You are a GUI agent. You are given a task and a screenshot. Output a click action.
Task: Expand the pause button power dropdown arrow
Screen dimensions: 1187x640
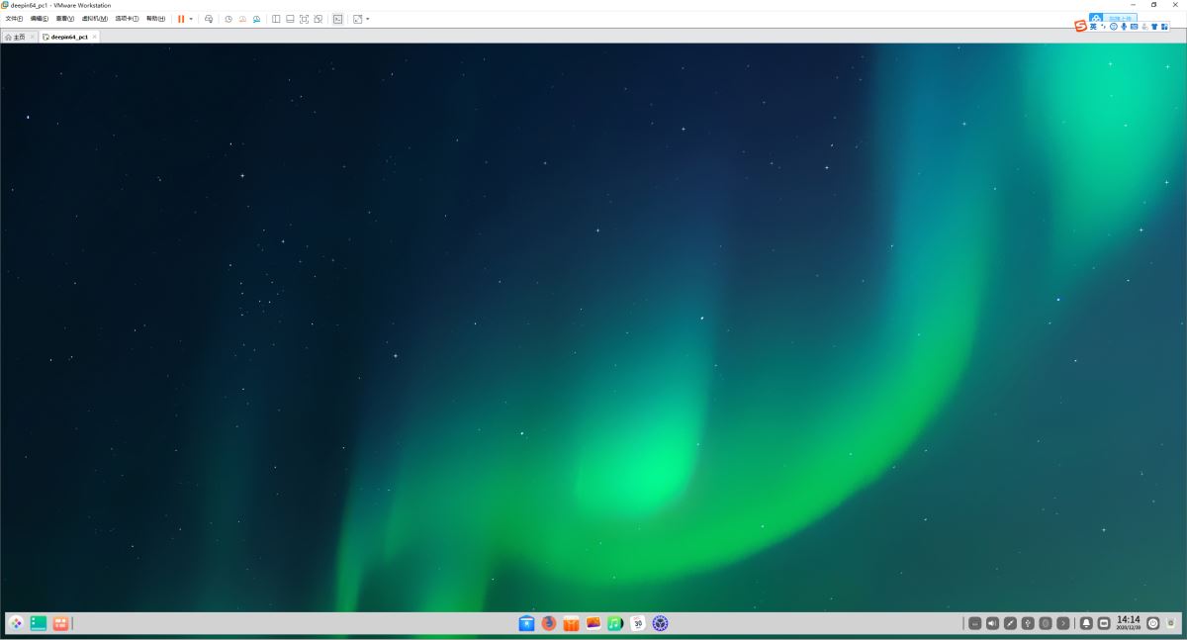point(191,19)
